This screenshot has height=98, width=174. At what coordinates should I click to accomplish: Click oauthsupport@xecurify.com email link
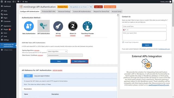pos(159,85)
